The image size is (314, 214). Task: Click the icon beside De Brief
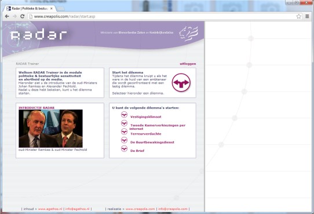tap(124, 148)
